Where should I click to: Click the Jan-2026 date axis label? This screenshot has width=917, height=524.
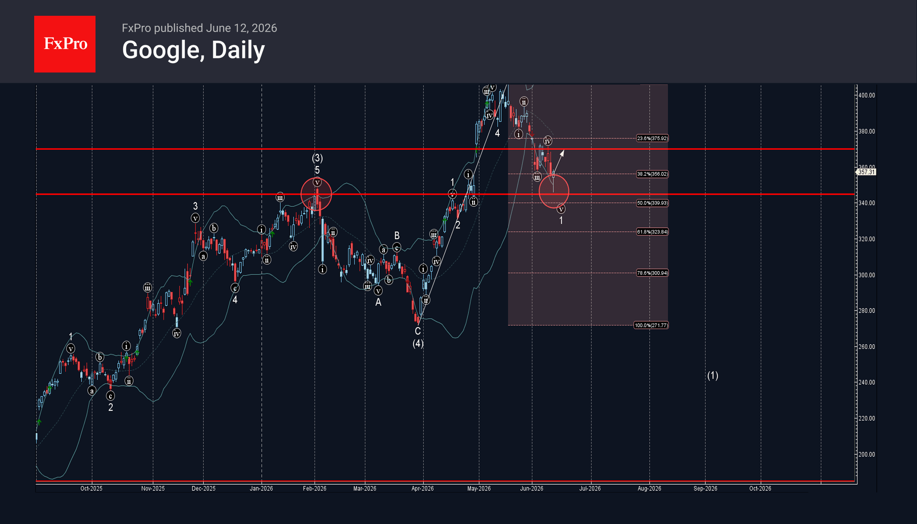pos(261,489)
